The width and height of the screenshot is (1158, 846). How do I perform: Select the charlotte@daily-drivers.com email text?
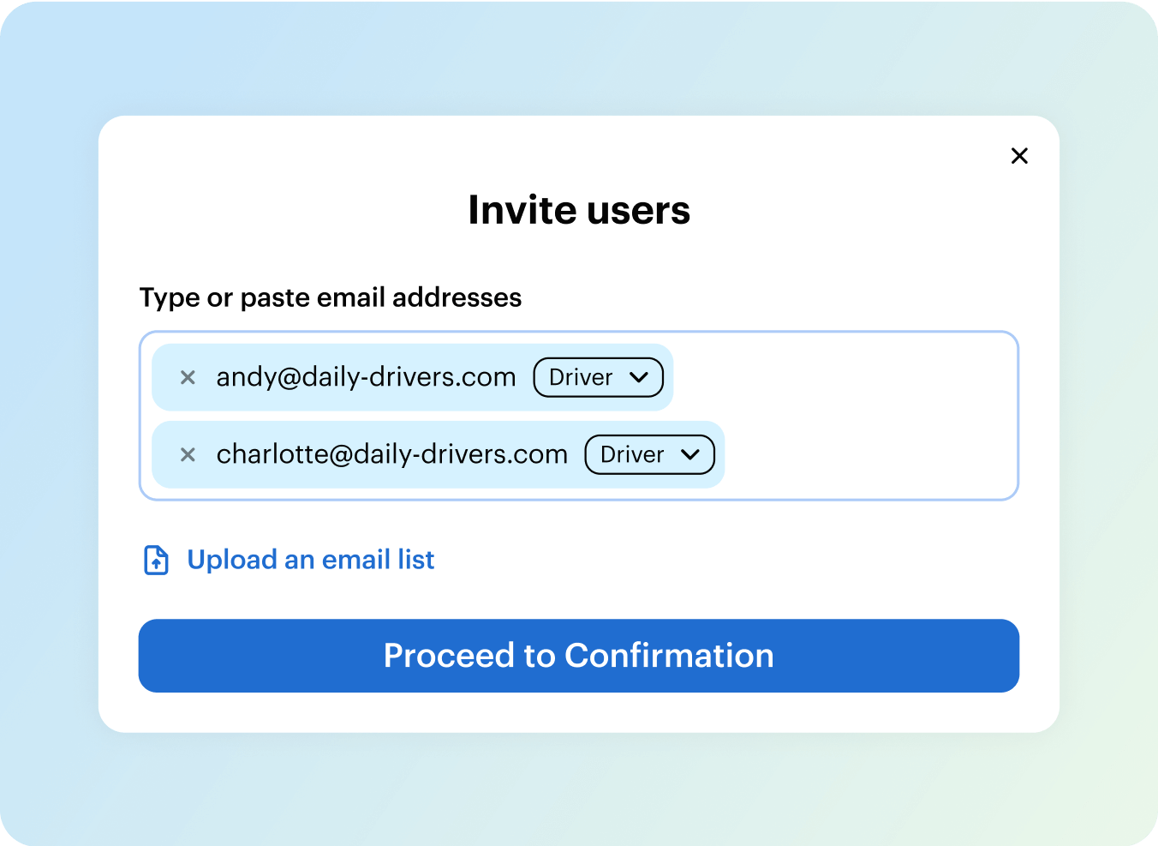392,454
